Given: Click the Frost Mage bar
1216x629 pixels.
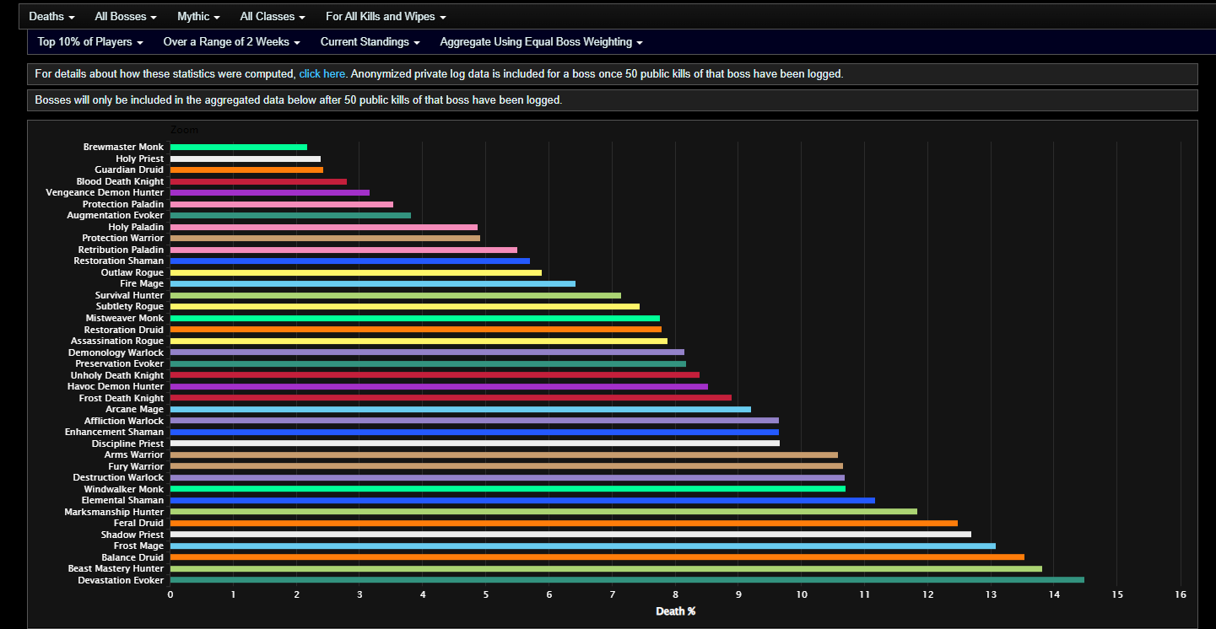Looking at the screenshot, I should click(583, 546).
